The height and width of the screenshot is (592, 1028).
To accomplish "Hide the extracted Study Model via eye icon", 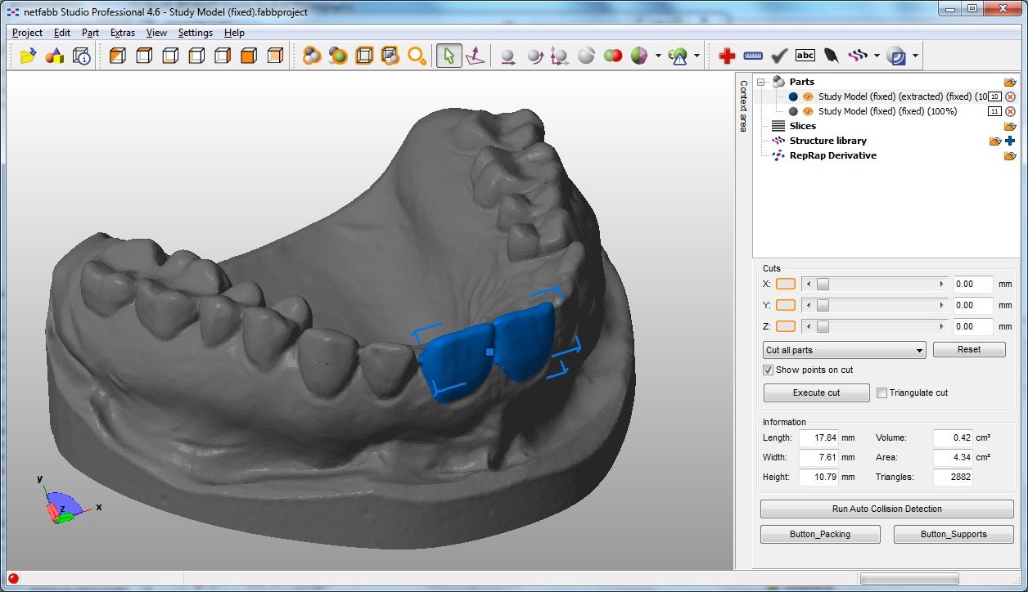I will [x=807, y=96].
